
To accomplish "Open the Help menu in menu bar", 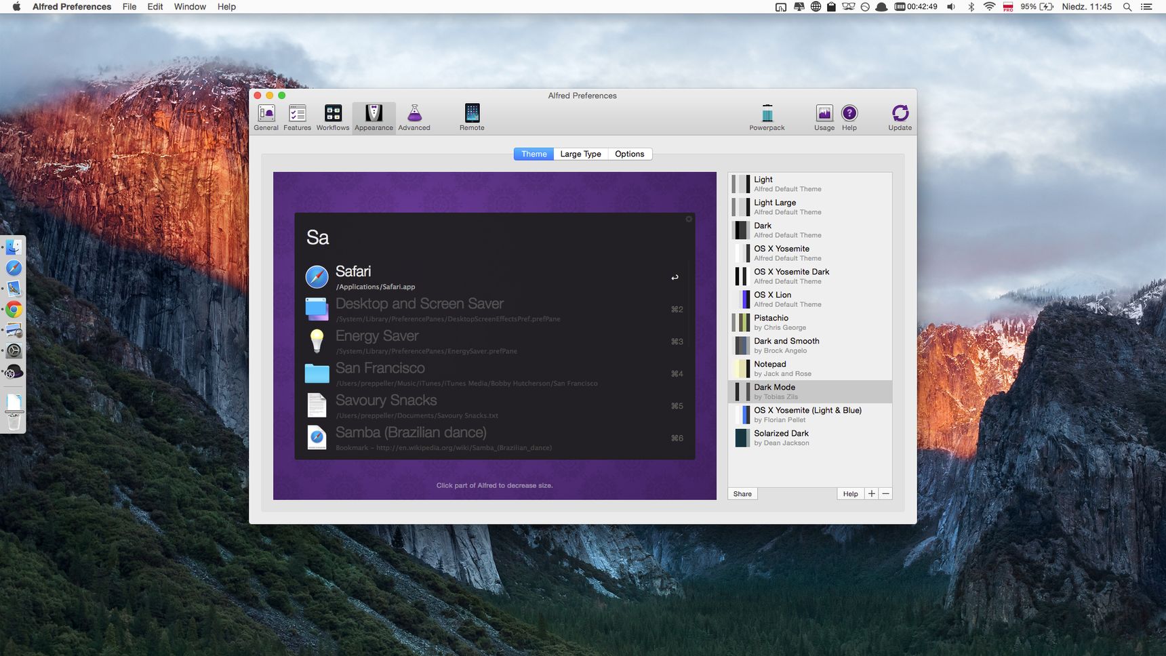I will 226,7.
